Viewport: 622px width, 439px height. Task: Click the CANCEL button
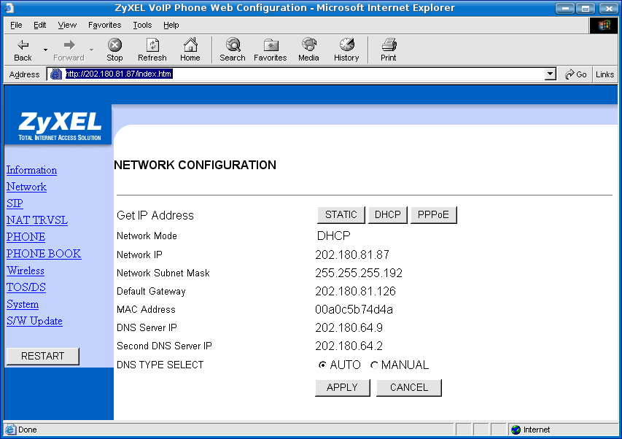pyautogui.click(x=409, y=387)
